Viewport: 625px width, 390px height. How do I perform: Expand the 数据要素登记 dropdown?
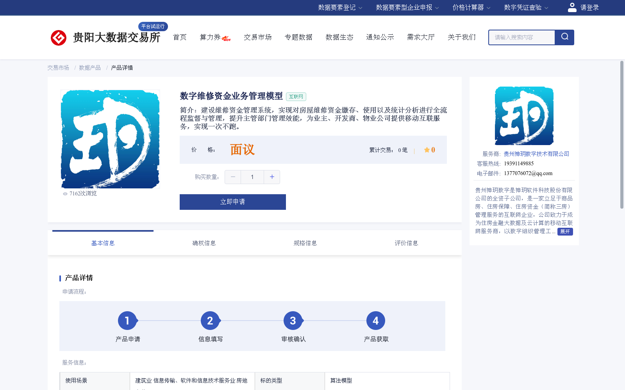pyautogui.click(x=340, y=7)
